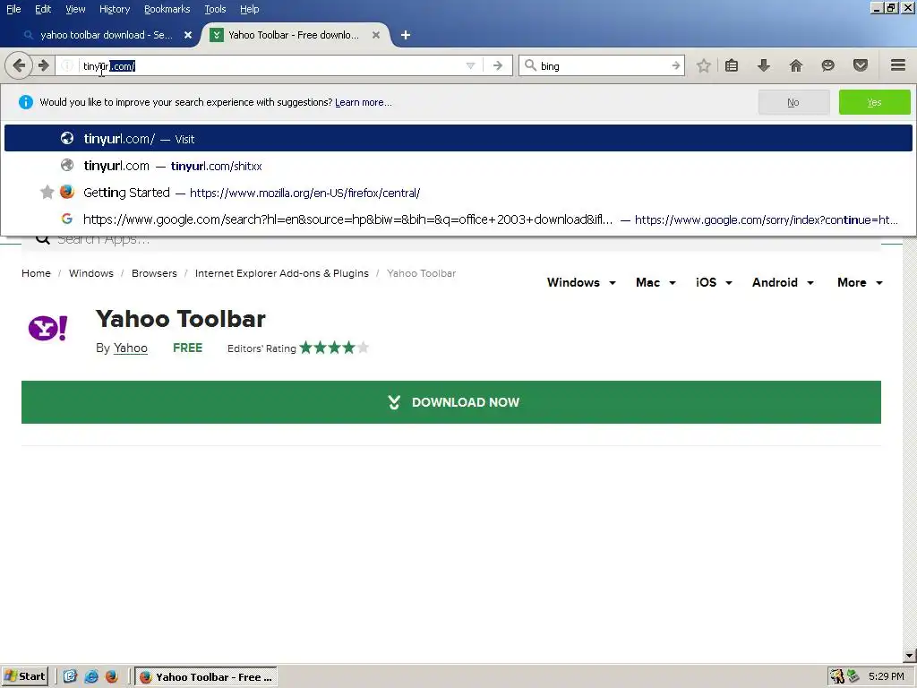Click the Browsers breadcrumb link
This screenshot has height=688, width=917.
154,273
